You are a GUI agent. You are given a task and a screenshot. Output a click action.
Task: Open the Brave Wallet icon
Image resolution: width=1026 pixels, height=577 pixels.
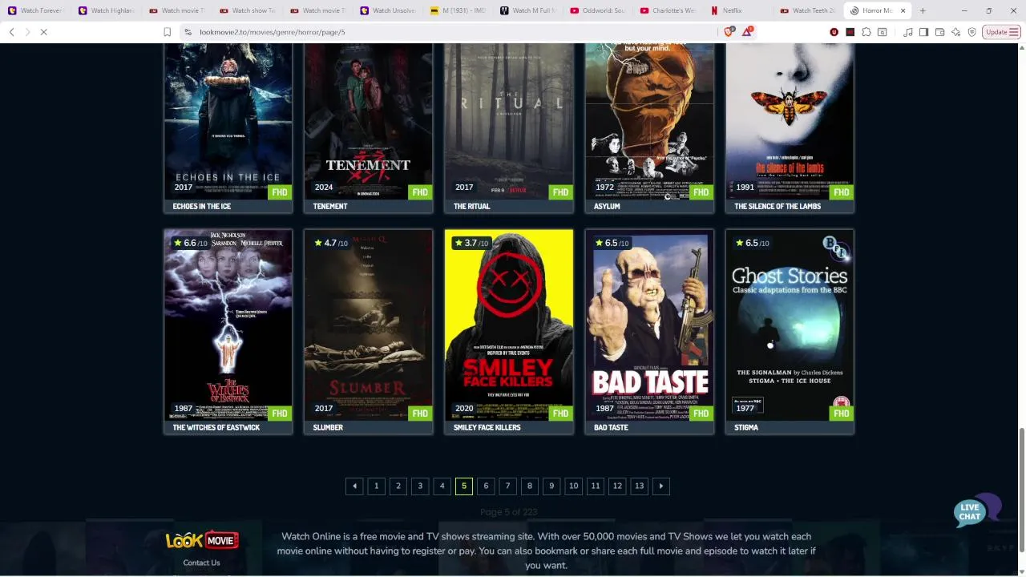tap(940, 32)
